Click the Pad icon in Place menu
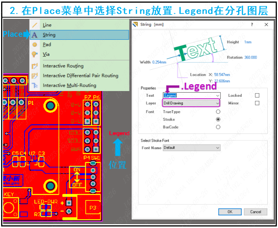 [35, 44]
